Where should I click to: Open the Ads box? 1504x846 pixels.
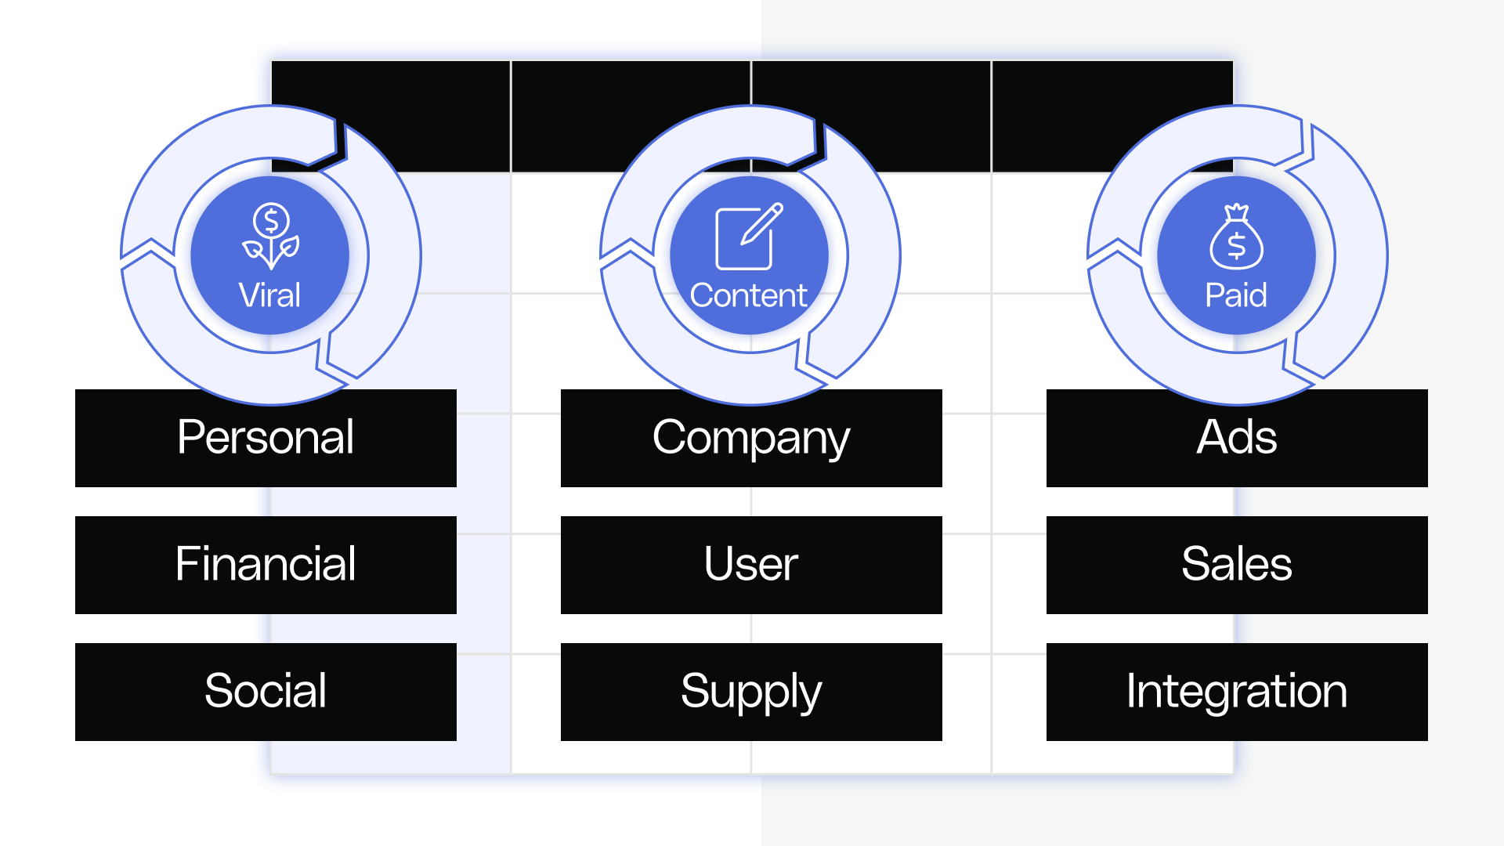point(1237,438)
